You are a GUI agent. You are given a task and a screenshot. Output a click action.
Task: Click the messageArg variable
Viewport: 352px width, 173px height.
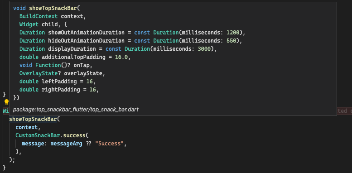point(67,144)
